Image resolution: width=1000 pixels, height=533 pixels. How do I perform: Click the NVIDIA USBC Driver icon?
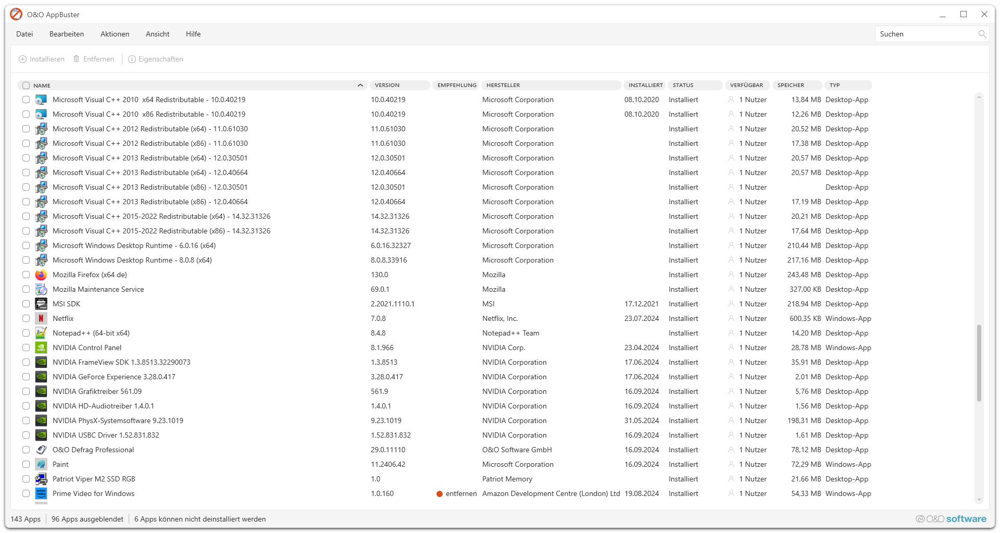(41, 435)
